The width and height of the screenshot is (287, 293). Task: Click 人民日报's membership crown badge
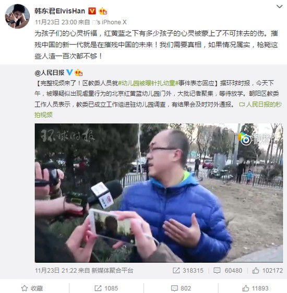tap(78, 72)
